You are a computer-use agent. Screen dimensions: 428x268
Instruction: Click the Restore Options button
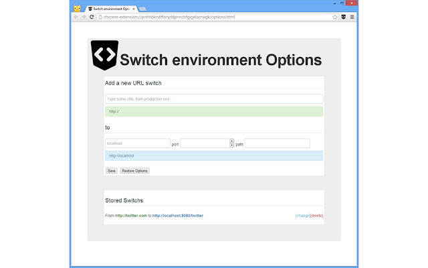pos(134,171)
